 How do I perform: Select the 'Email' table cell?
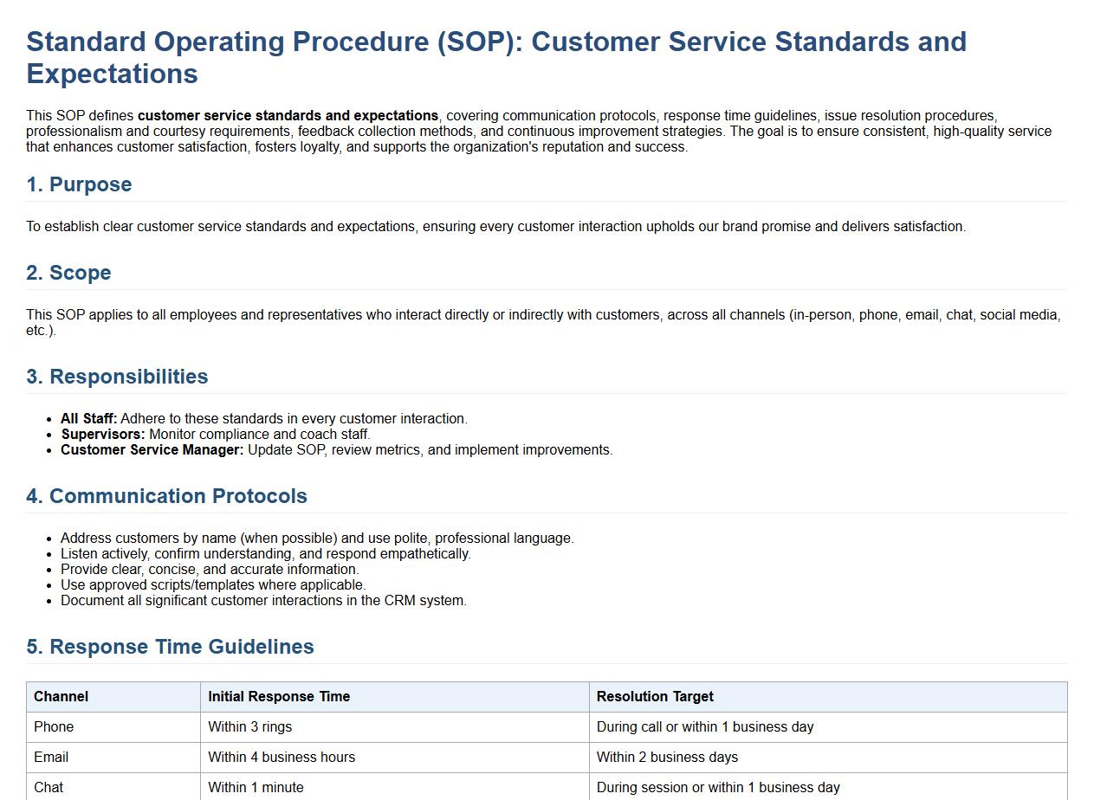(51, 758)
